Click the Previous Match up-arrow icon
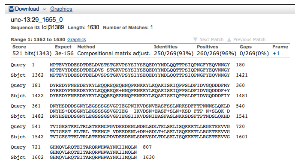The height and width of the screenshot is (167, 295). pyautogui.click(x=229, y=39)
